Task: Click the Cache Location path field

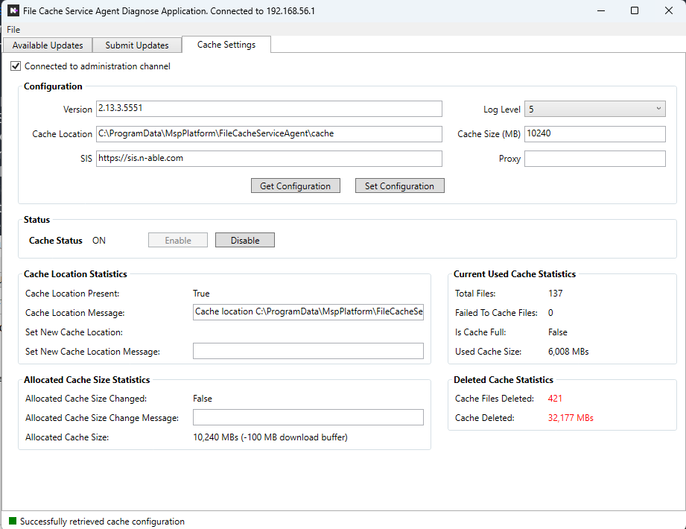Action: click(x=268, y=134)
